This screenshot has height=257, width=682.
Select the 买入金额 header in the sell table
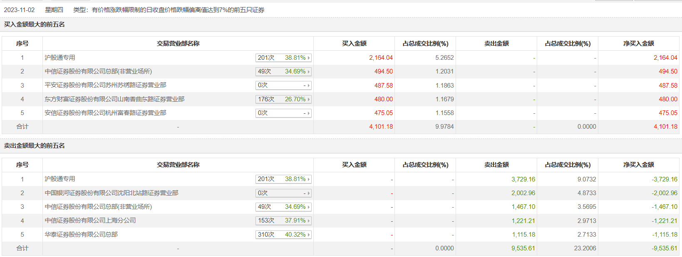354,165
